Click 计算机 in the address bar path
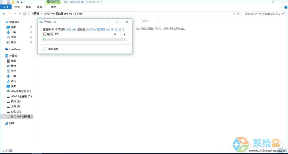288x154 pixels. point(35,14)
